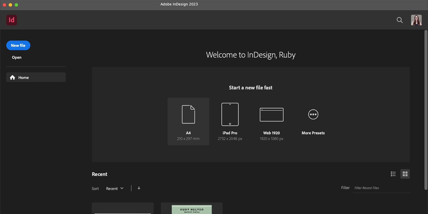Open More Presets ellipsis icon
This screenshot has height=214, width=428.
(313, 114)
